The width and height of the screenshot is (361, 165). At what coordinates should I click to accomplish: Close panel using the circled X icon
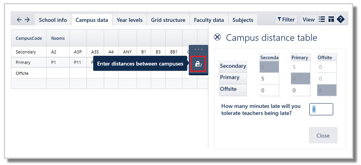(x=217, y=37)
